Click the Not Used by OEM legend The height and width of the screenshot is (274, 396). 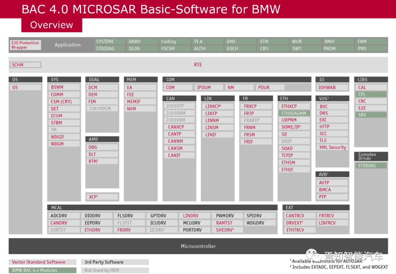click(115, 270)
